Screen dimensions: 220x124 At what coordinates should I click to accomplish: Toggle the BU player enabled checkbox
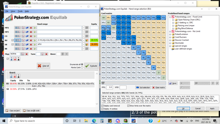point(12,40)
